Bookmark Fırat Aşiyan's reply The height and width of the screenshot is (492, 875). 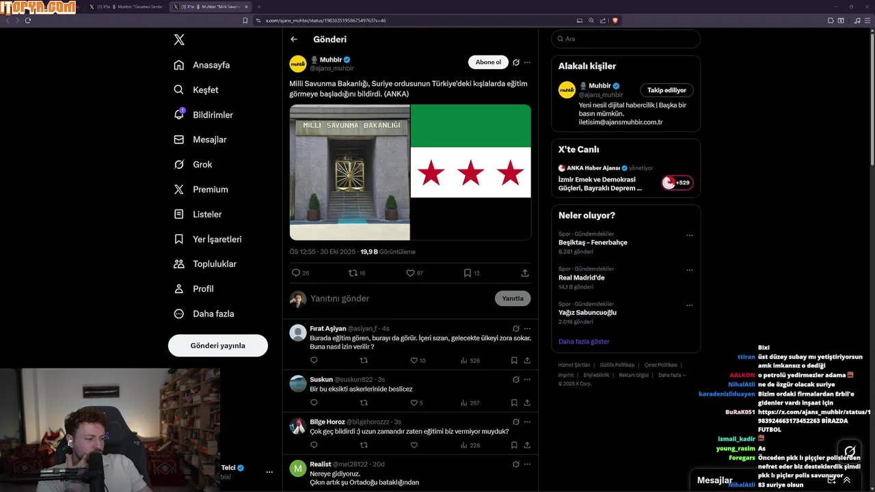point(514,360)
